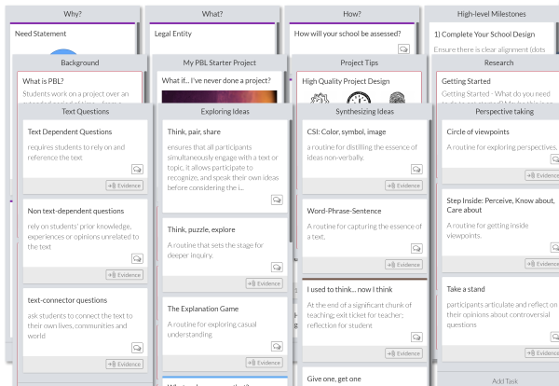
Task: Add evidence to I used to think card
Action: click(x=404, y=353)
